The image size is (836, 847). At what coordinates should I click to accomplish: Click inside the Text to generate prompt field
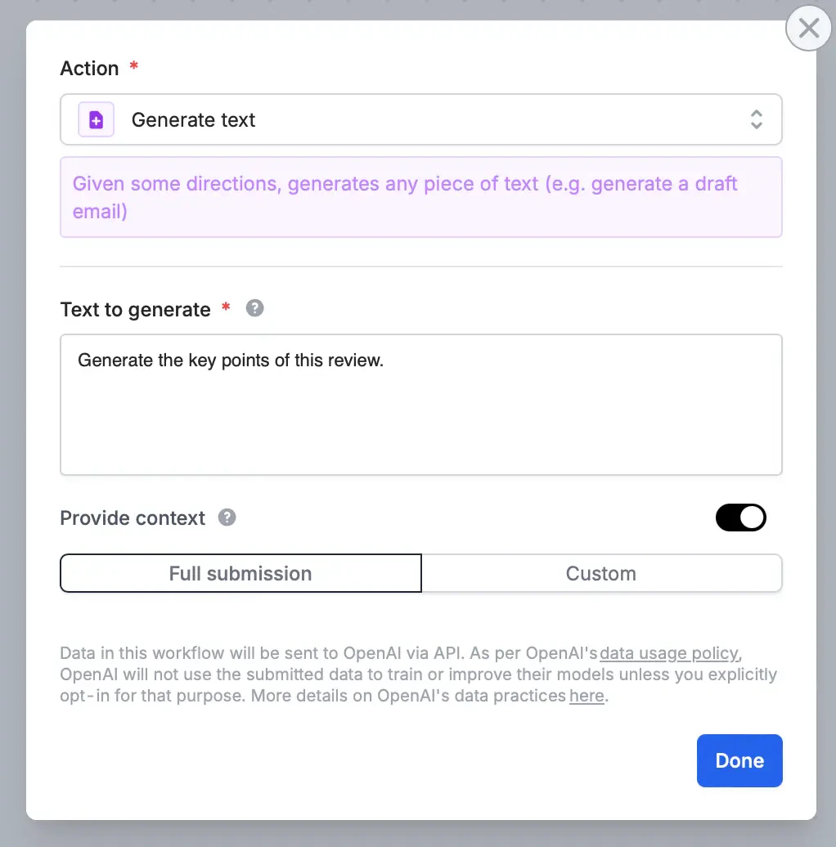421,404
